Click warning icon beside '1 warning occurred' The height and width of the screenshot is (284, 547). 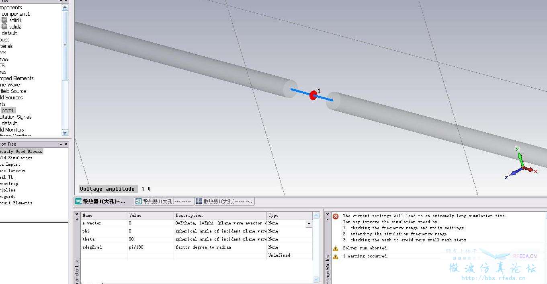(336, 256)
